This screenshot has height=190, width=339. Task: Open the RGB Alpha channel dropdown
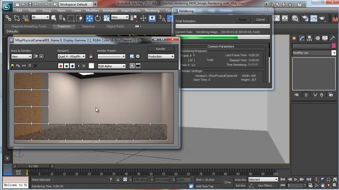point(112,66)
